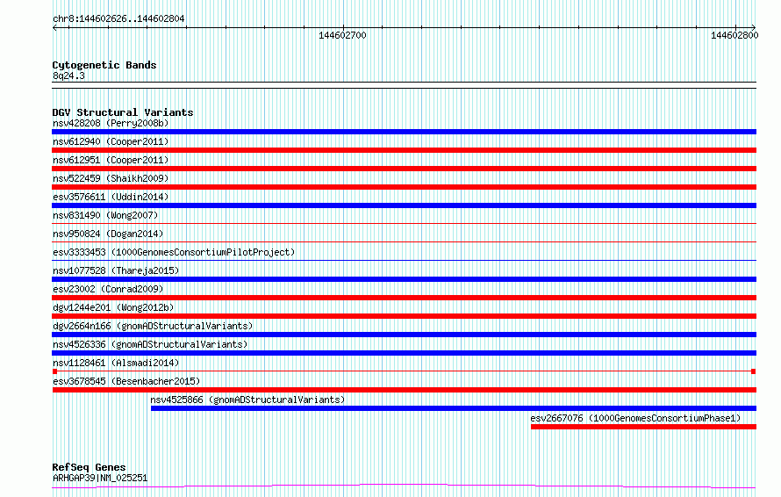Select esv3678545 (Besenbacher2015) label
The height and width of the screenshot is (497, 781).
(x=126, y=381)
